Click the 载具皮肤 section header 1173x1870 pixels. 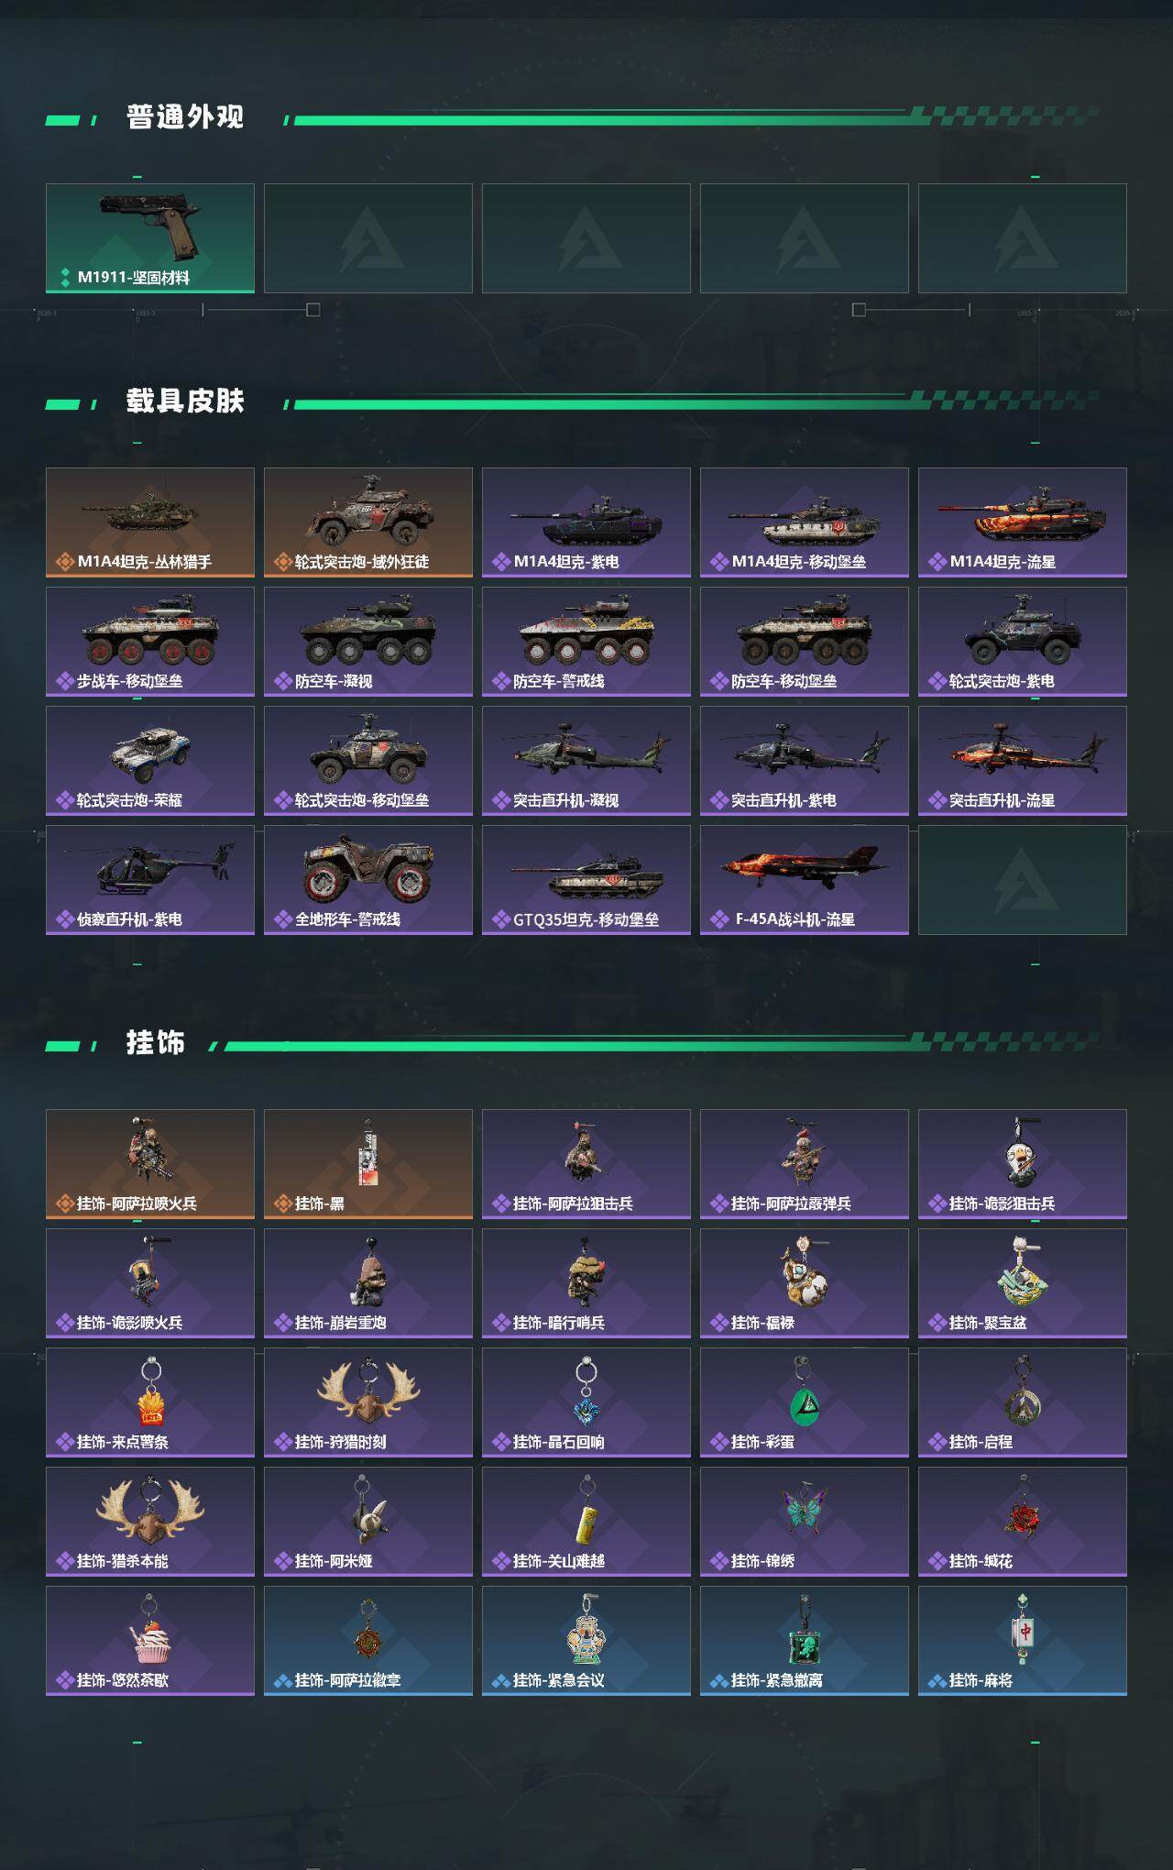tap(185, 401)
